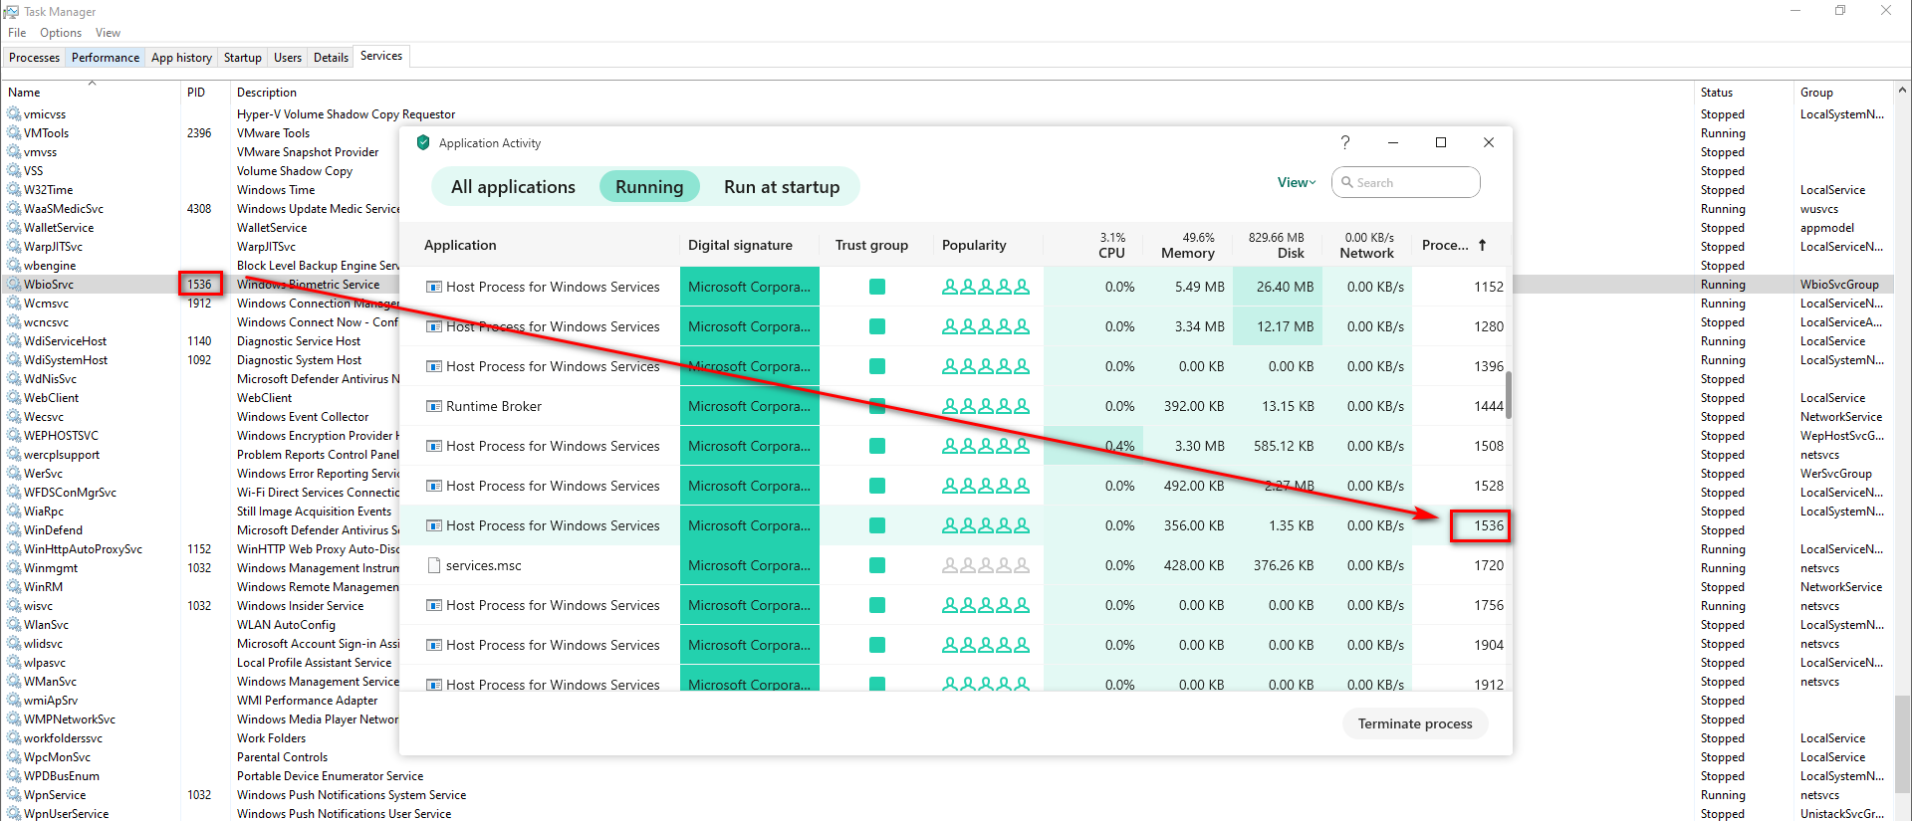This screenshot has height=821, width=1912.
Task: Click the green trust group square for Runtime Broker
Action: [x=877, y=406]
